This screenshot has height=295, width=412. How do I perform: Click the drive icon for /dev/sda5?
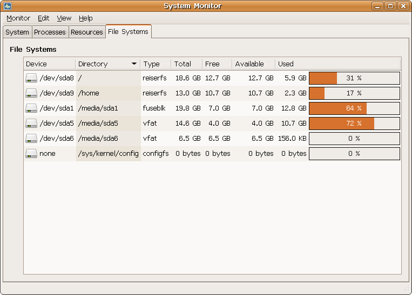point(31,124)
